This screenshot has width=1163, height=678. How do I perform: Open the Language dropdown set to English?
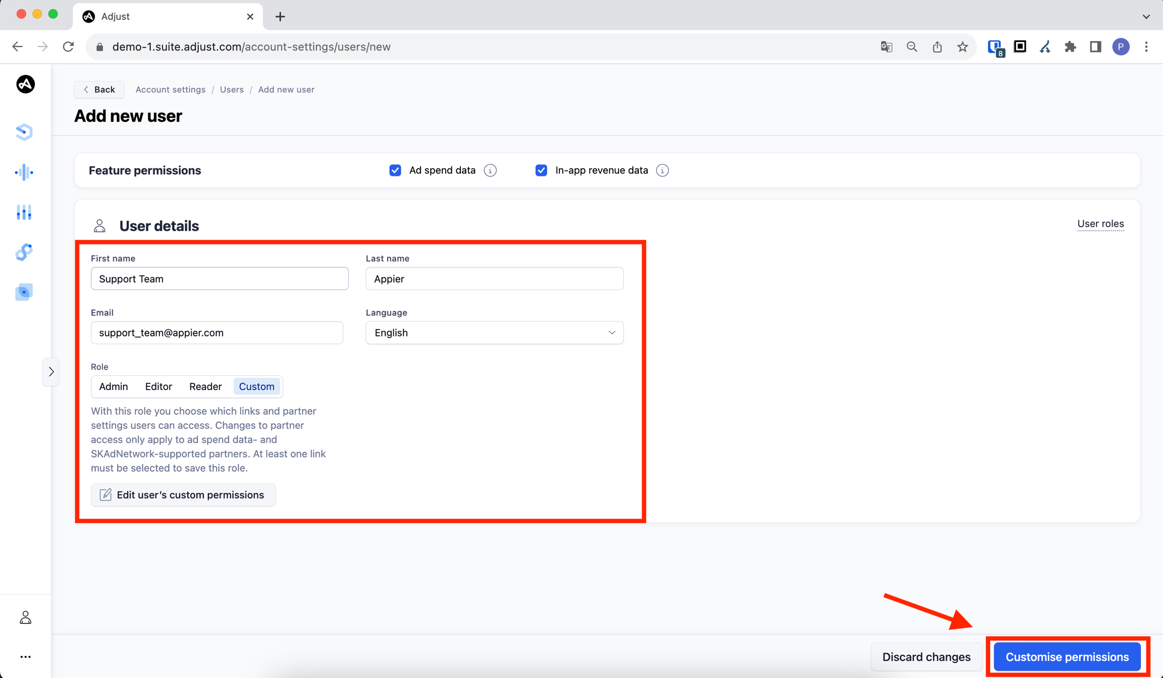[494, 333]
